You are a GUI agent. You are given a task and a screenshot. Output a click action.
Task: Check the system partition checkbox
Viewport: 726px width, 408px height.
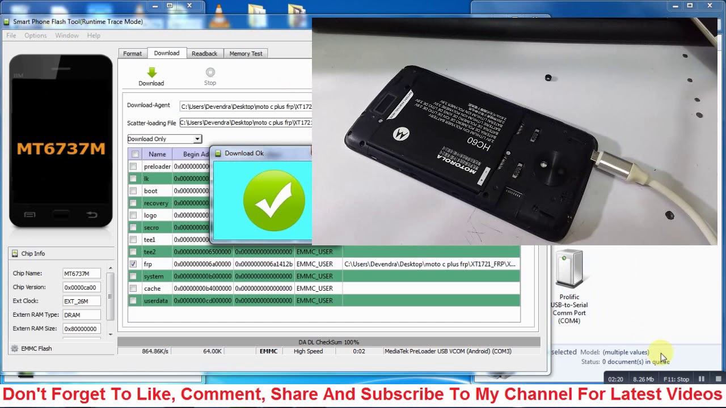click(133, 276)
